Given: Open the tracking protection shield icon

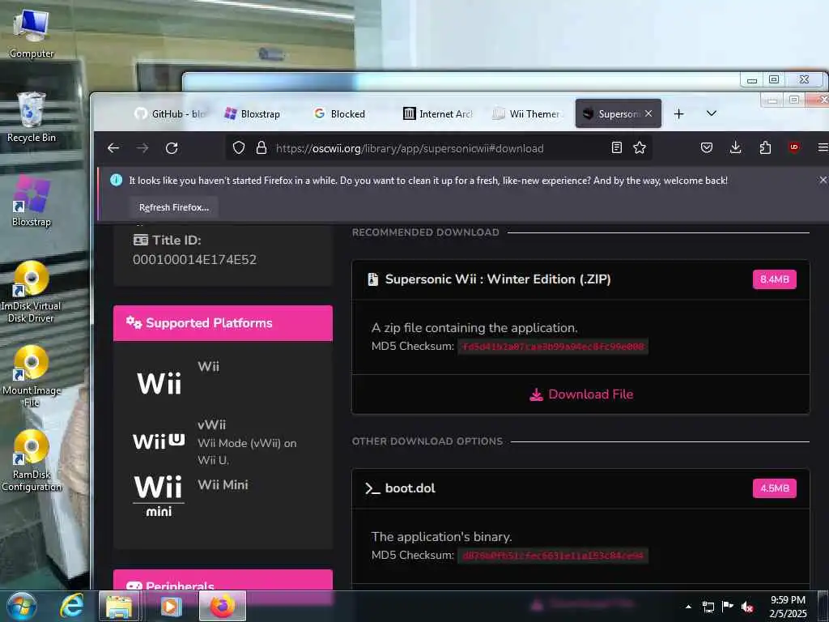Looking at the screenshot, I should click(x=239, y=148).
